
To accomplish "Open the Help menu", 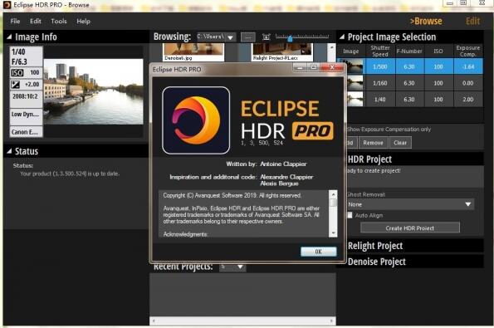I will pyautogui.click(x=84, y=21).
